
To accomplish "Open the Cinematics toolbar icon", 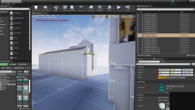I will 99,8.
